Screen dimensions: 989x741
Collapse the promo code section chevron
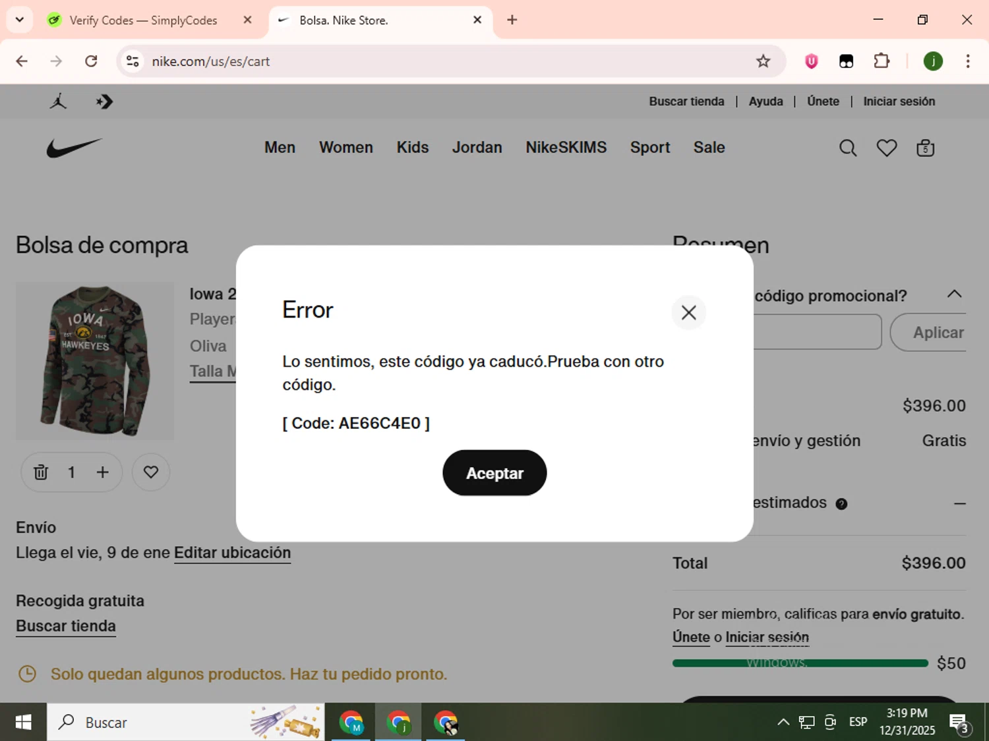[954, 294]
